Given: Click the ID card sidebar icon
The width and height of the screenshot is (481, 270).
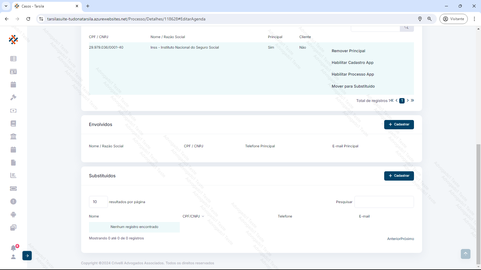Looking at the screenshot, I should click(13, 72).
